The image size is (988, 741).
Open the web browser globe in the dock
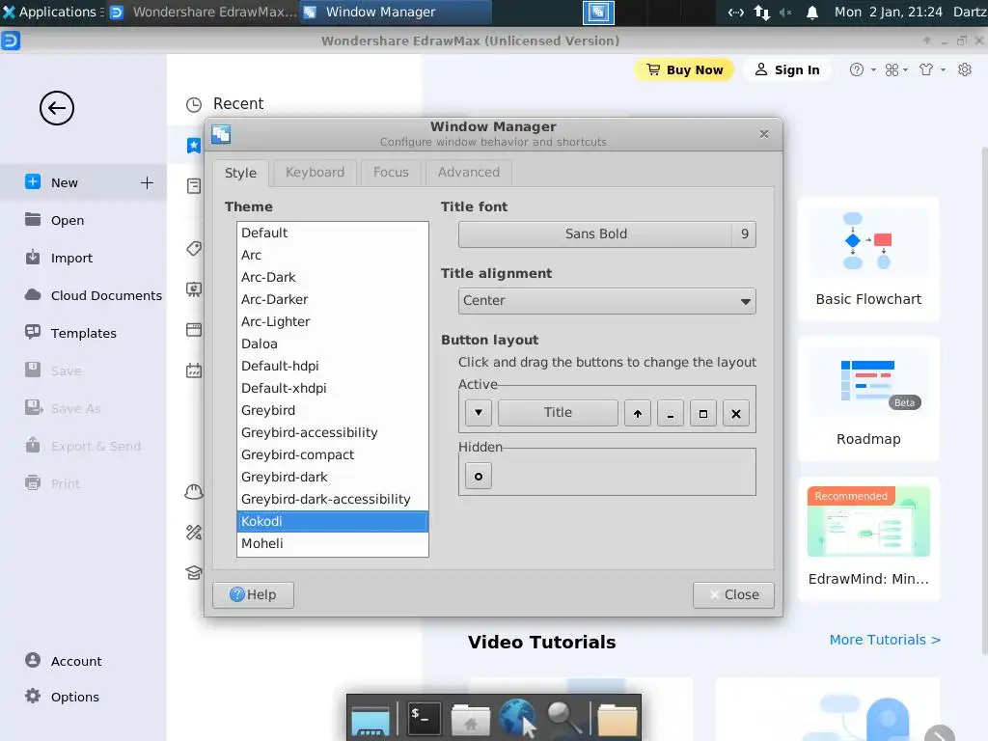coord(517,718)
